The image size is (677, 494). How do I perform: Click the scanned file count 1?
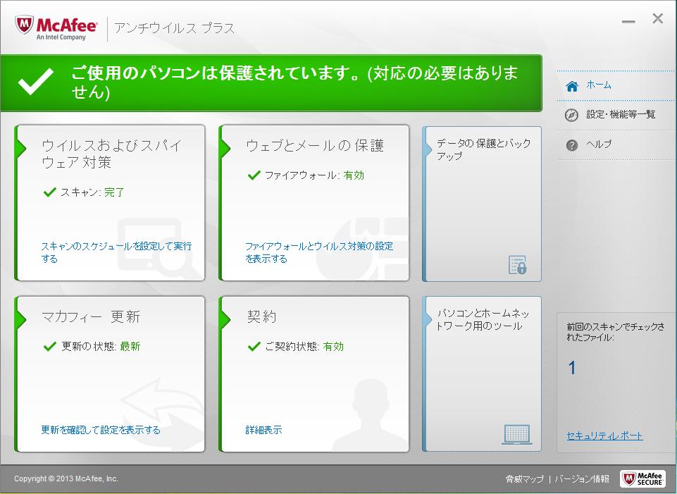[x=571, y=368]
